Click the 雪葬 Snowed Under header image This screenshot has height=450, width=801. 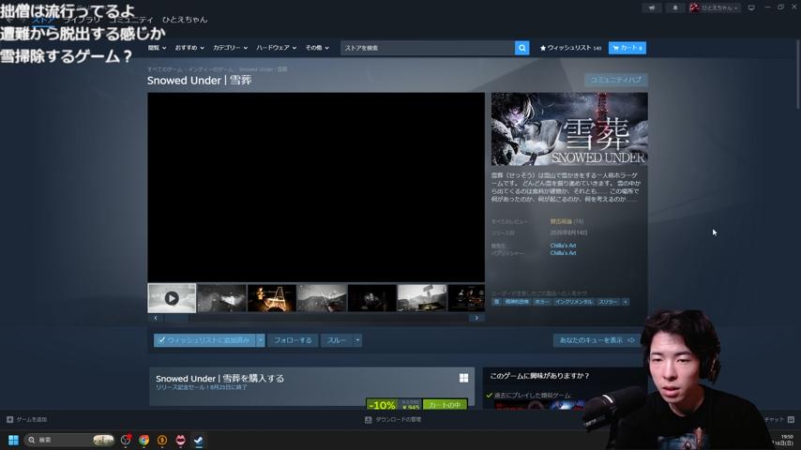569,128
